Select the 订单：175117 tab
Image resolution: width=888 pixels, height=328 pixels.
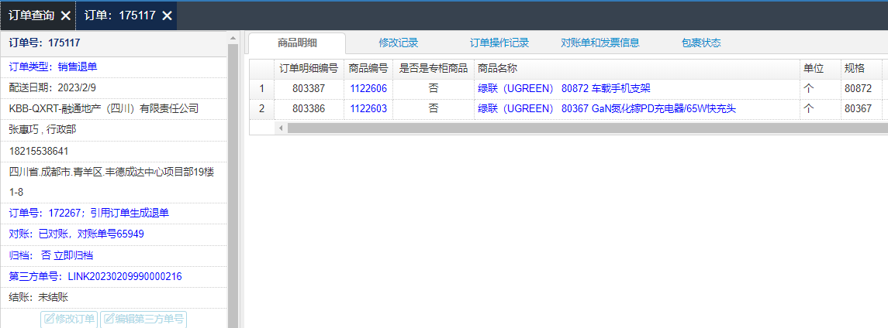pos(120,15)
